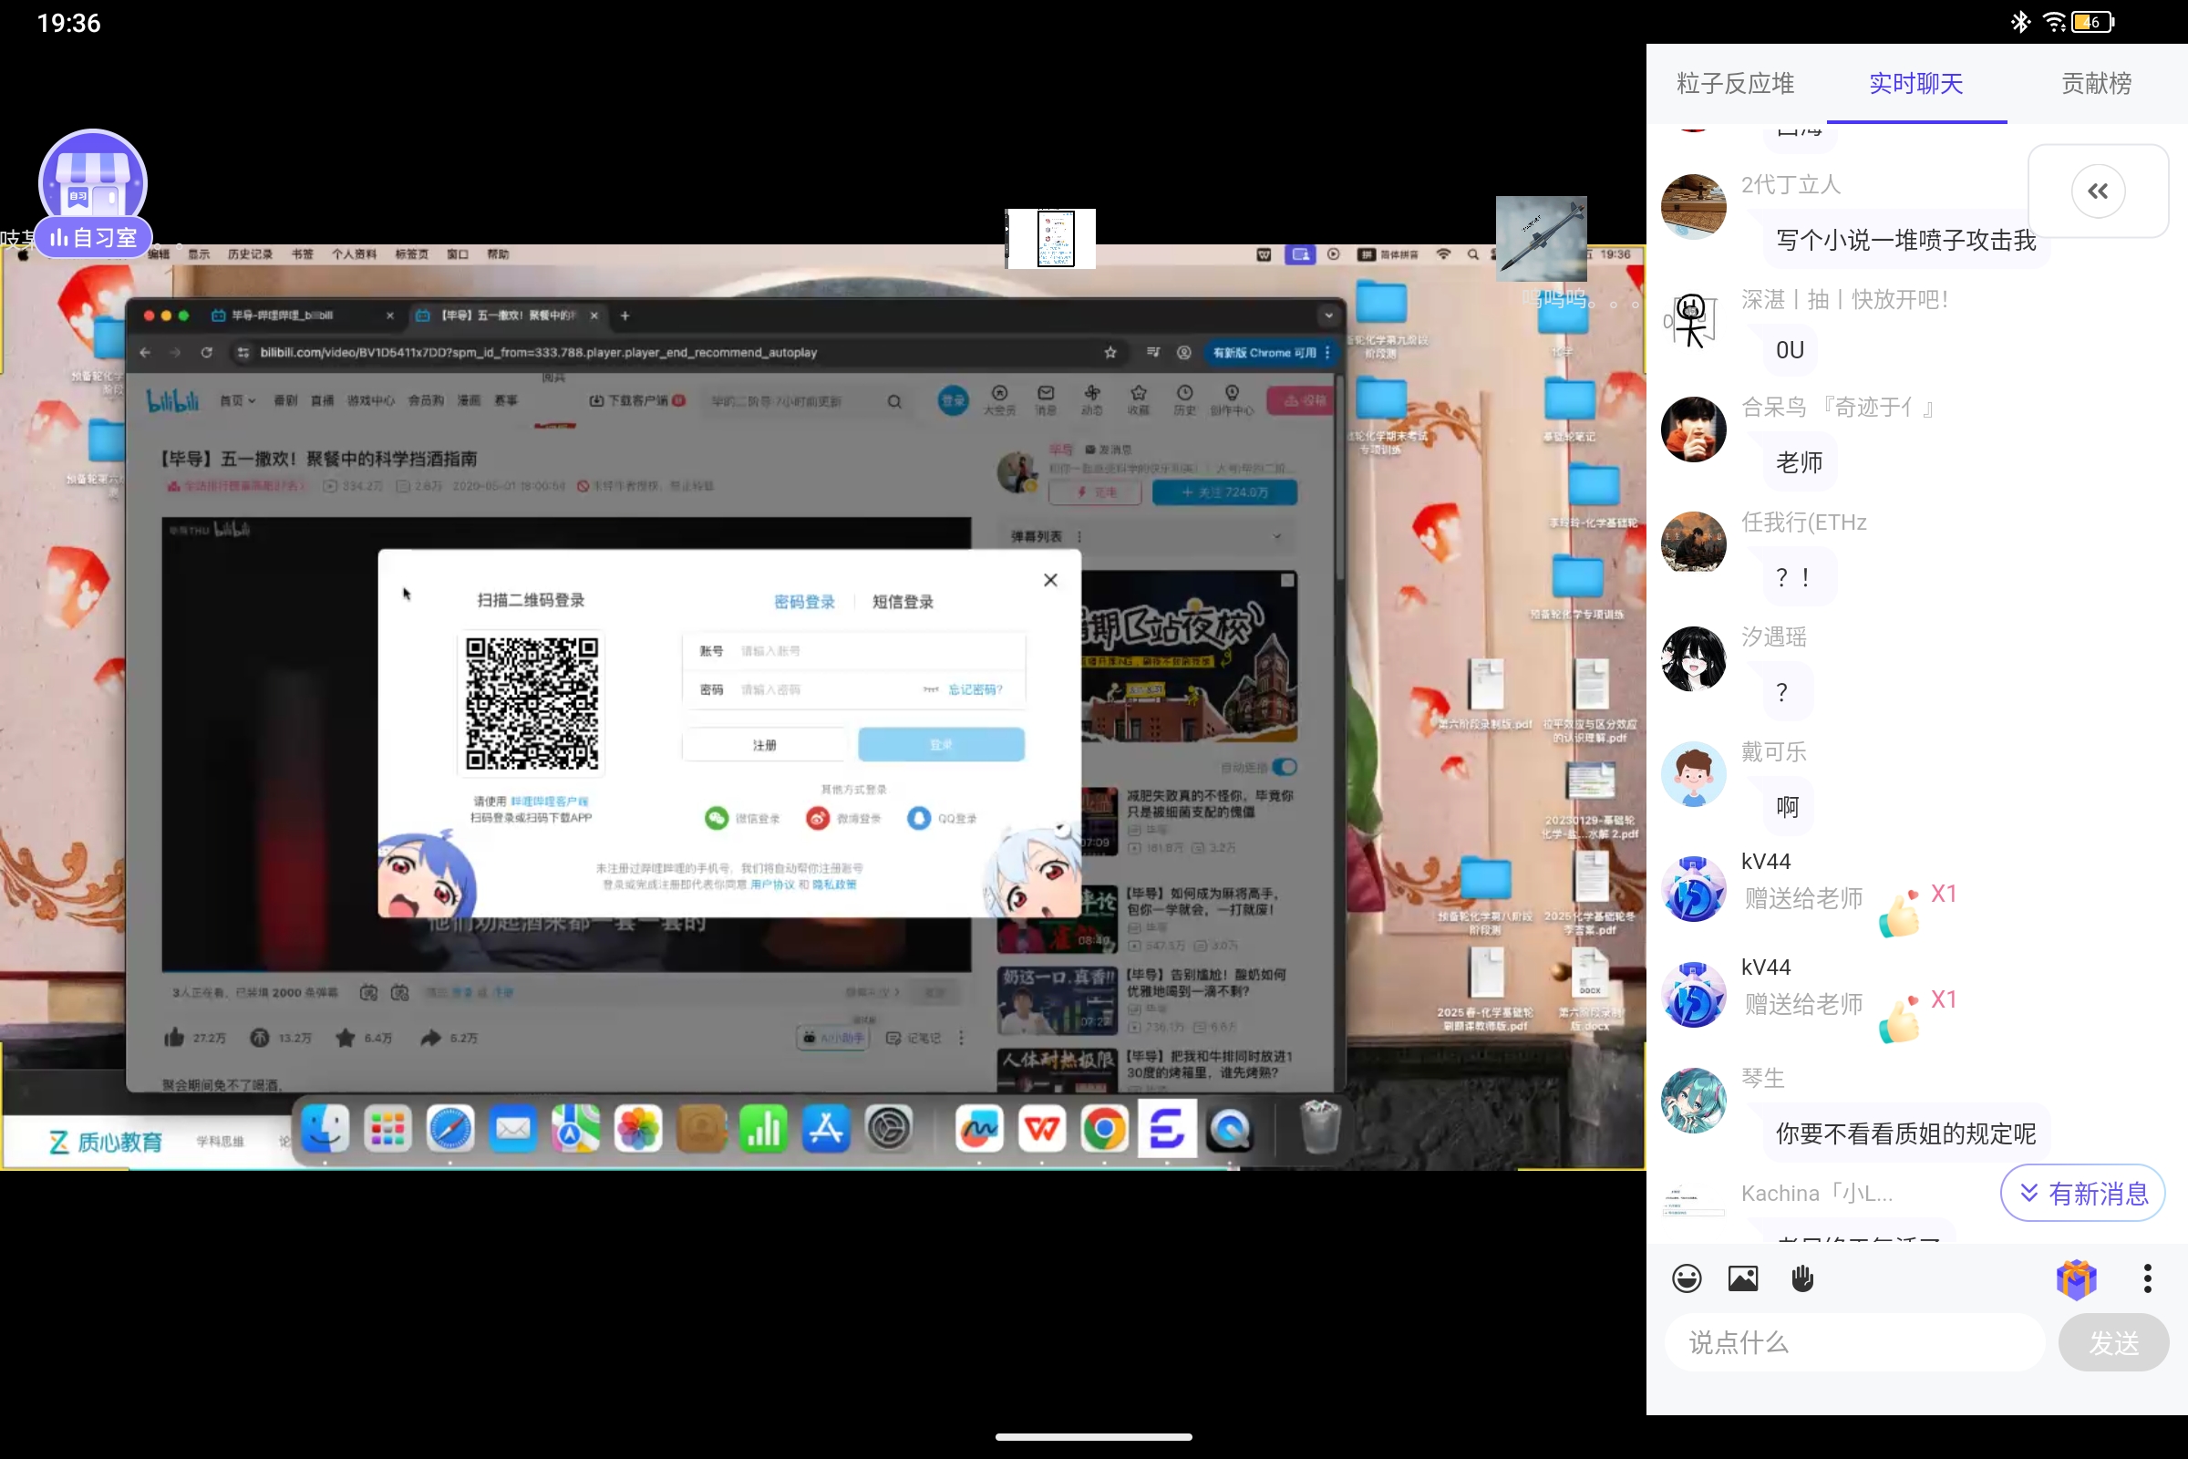Open System Settings gear from the Dock
2188x1459 pixels.
pyautogui.click(x=888, y=1129)
